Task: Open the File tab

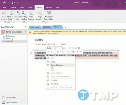Action: [4, 8]
